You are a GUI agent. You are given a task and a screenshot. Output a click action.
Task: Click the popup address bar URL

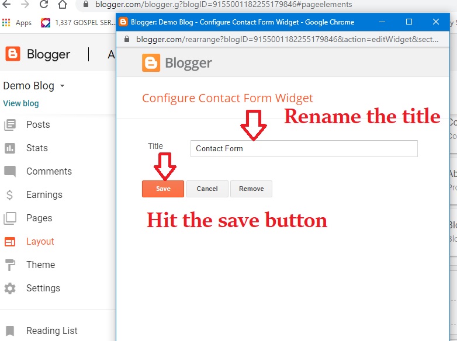point(287,39)
